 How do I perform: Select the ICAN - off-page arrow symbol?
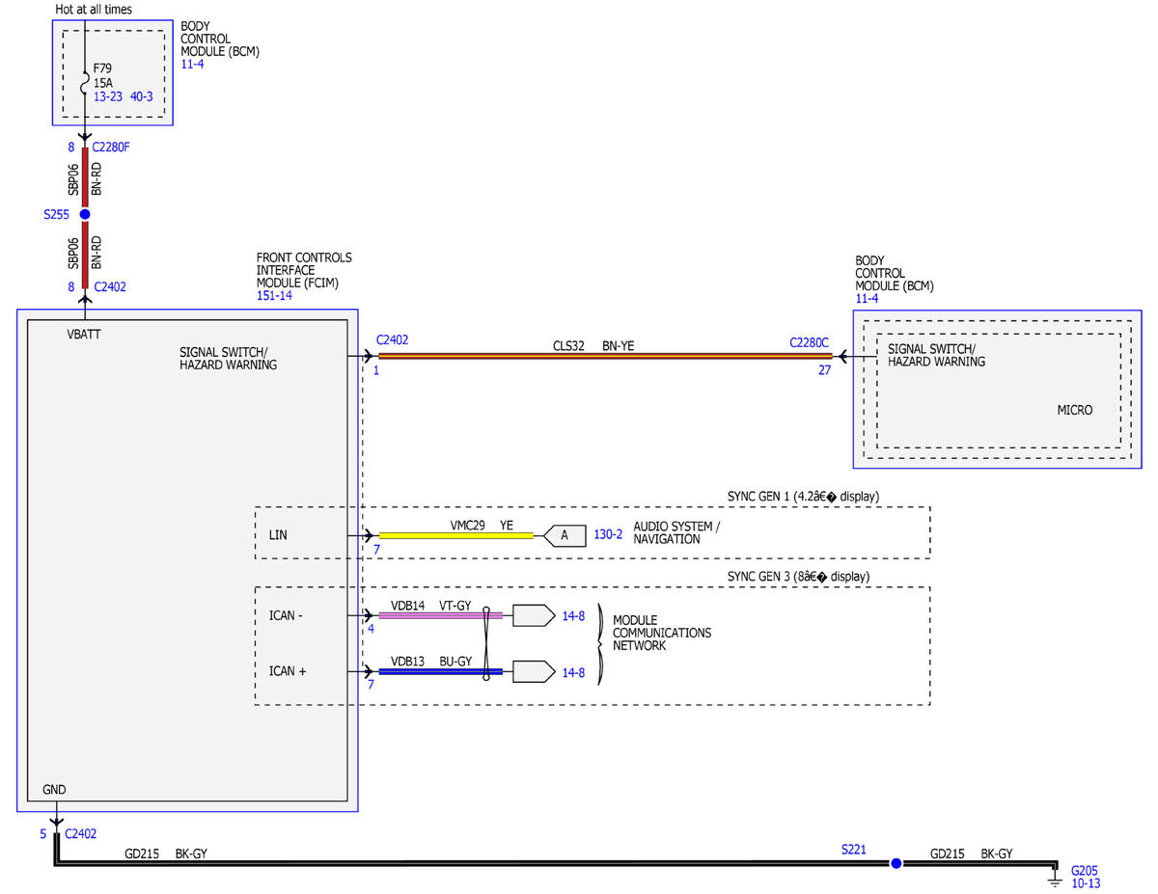click(534, 615)
